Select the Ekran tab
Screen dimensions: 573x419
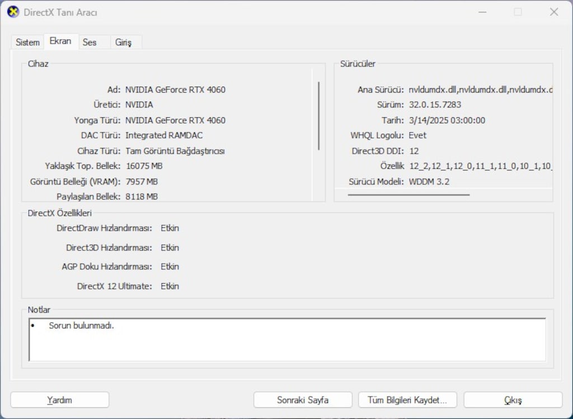coord(60,41)
